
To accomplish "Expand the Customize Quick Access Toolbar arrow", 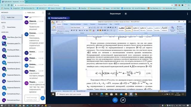I will (x=65, y=22).
